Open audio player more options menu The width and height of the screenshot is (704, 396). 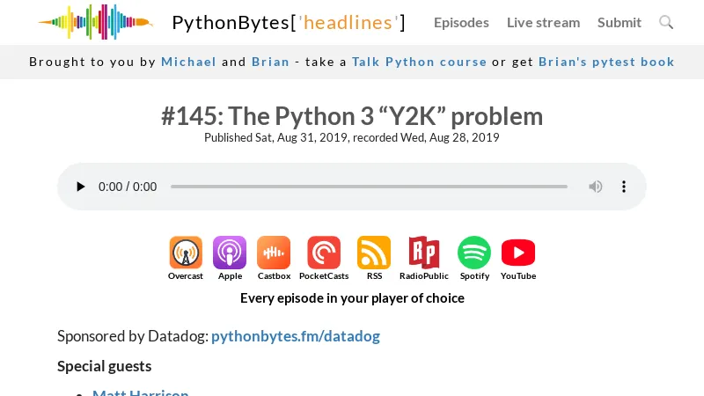point(624,187)
